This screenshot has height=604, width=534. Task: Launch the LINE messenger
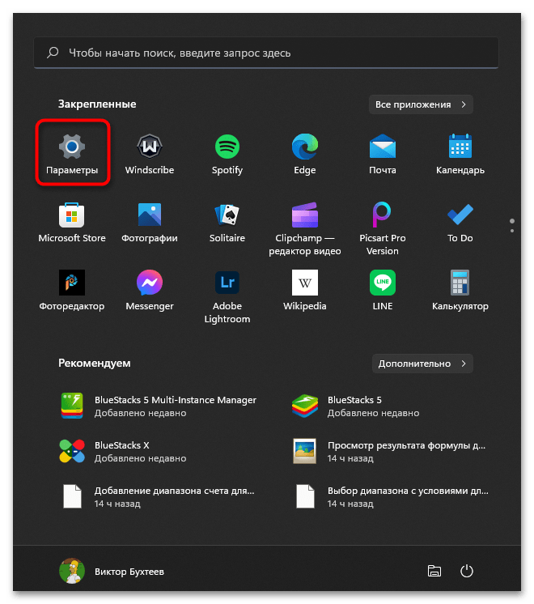point(383,283)
